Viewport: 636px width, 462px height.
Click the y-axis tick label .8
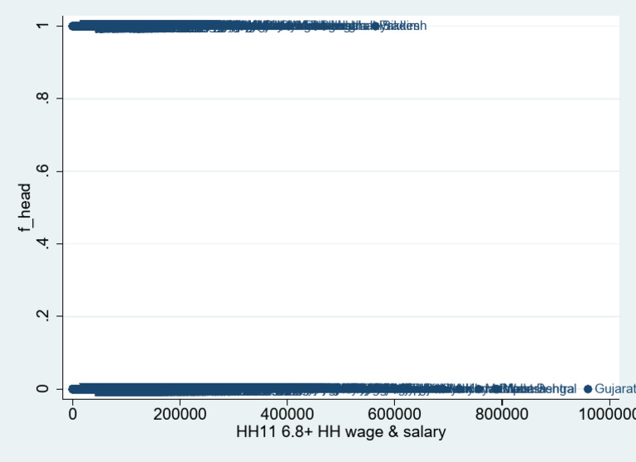pyautogui.click(x=42, y=99)
